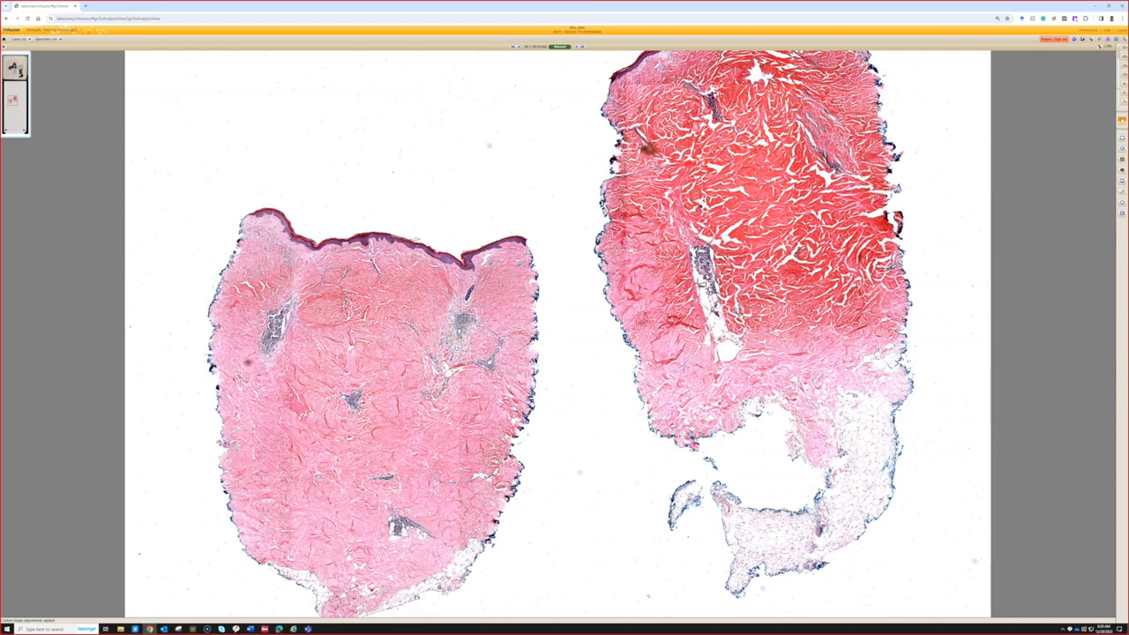The image size is (1129, 635).
Task: Open the tab search chevron
Action: (5, 6)
